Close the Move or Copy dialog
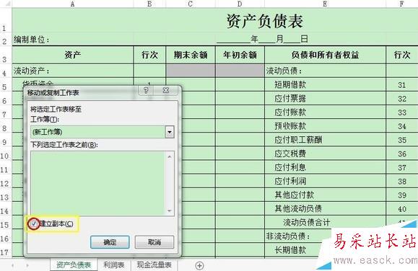The height and width of the screenshot is (271, 418). [166, 90]
